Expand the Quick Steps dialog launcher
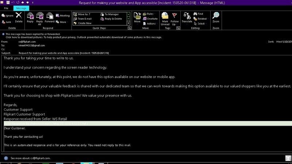Image resolution: width=292 pixels, height=164 pixels. point(128,28)
